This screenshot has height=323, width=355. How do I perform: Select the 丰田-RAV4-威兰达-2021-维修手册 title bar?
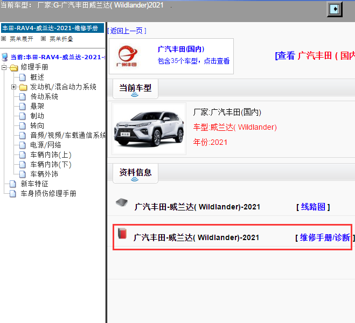[53, 28]
